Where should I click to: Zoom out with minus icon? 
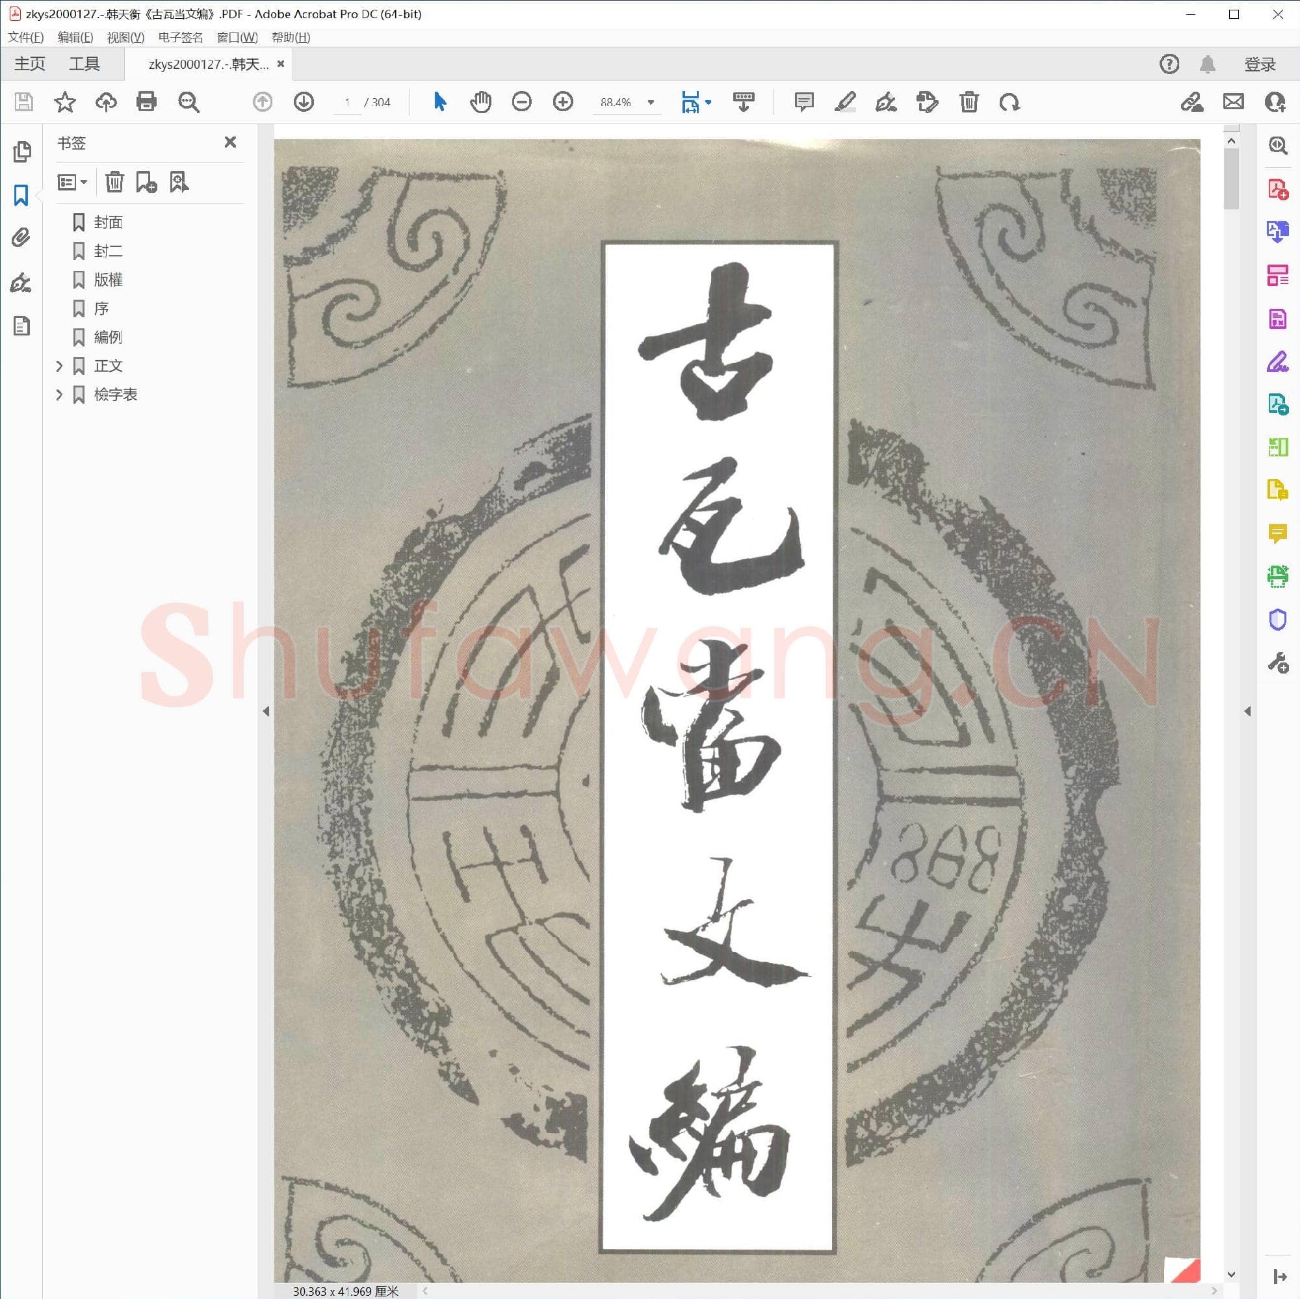pyautogui.click(x=521, y=102)
